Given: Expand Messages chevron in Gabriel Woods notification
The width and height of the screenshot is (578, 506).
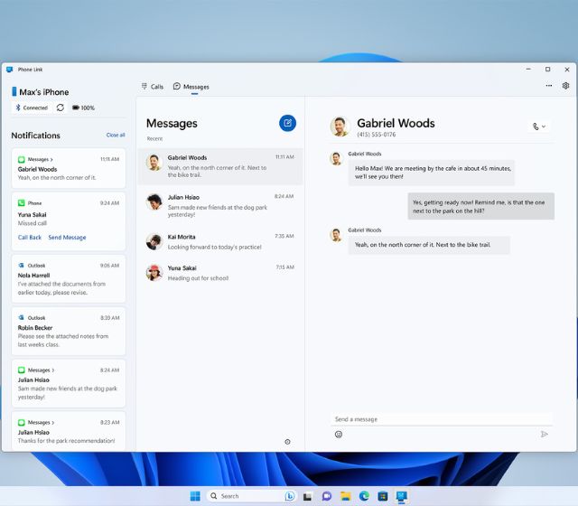Looking at the screenshot, I should [x=52, y=159].
